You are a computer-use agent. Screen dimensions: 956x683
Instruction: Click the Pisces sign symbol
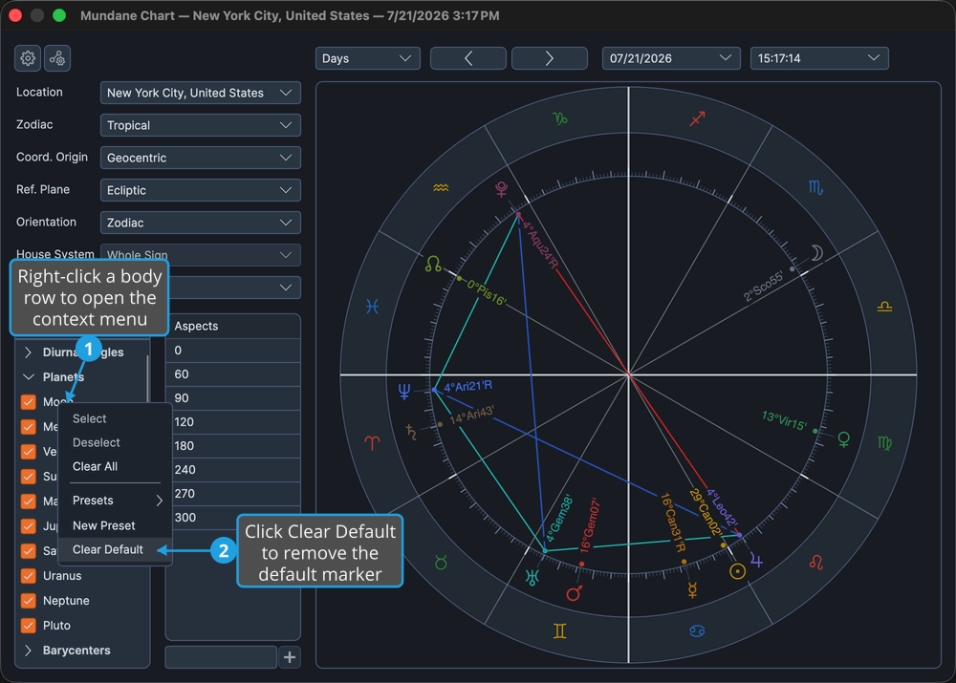(372, 307)
